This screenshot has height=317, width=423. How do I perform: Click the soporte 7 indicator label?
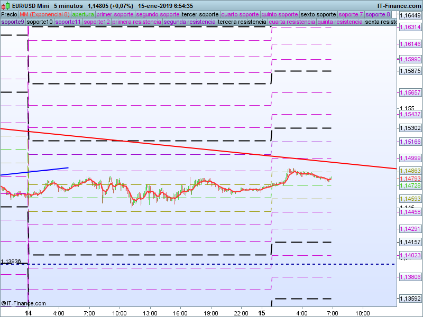351,14
